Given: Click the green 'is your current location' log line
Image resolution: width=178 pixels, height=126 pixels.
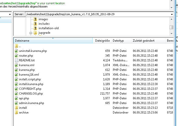Looking at the screenshot, I should pos(32,3).
